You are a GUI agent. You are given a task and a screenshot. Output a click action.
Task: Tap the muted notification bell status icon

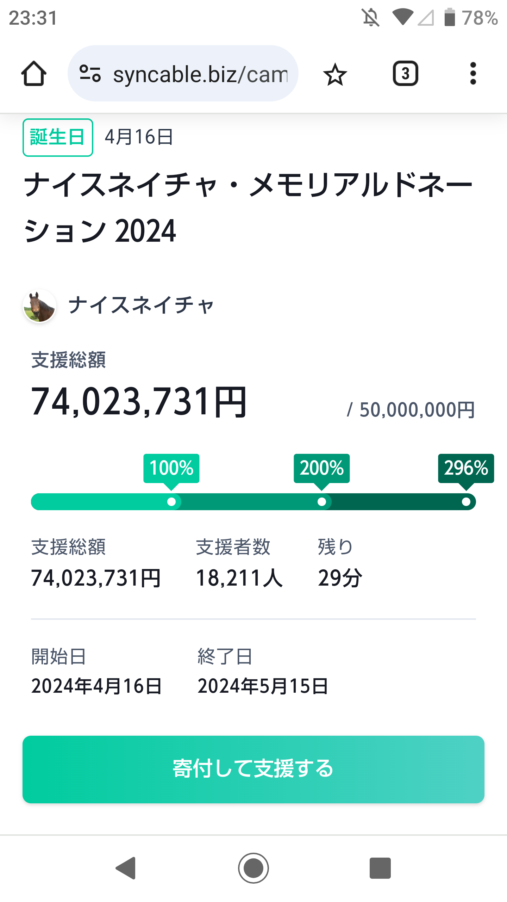tap(371, 18)
